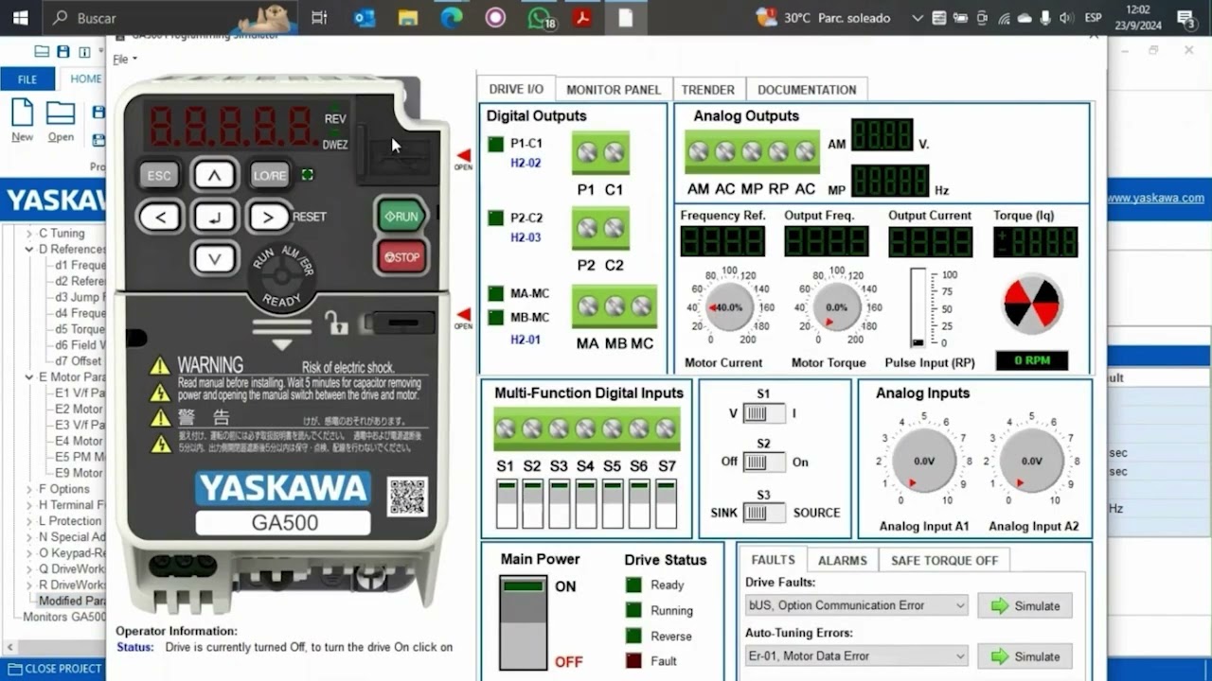
Task: Expand the C Tuning tree node
Action: pos(29,233)
